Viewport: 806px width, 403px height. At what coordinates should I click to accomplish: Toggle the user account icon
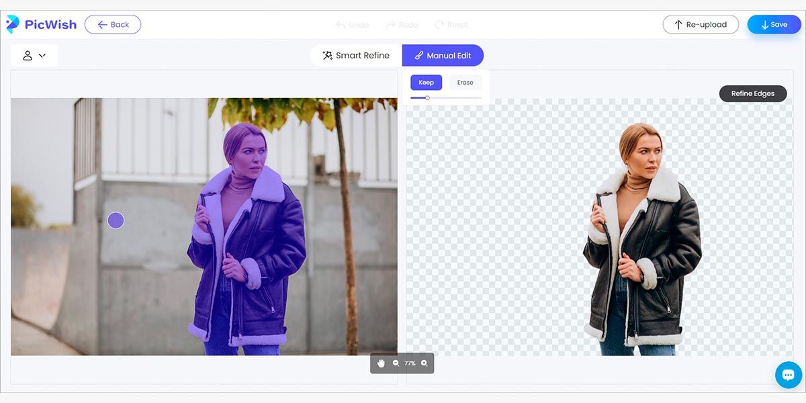pos(28,55)
